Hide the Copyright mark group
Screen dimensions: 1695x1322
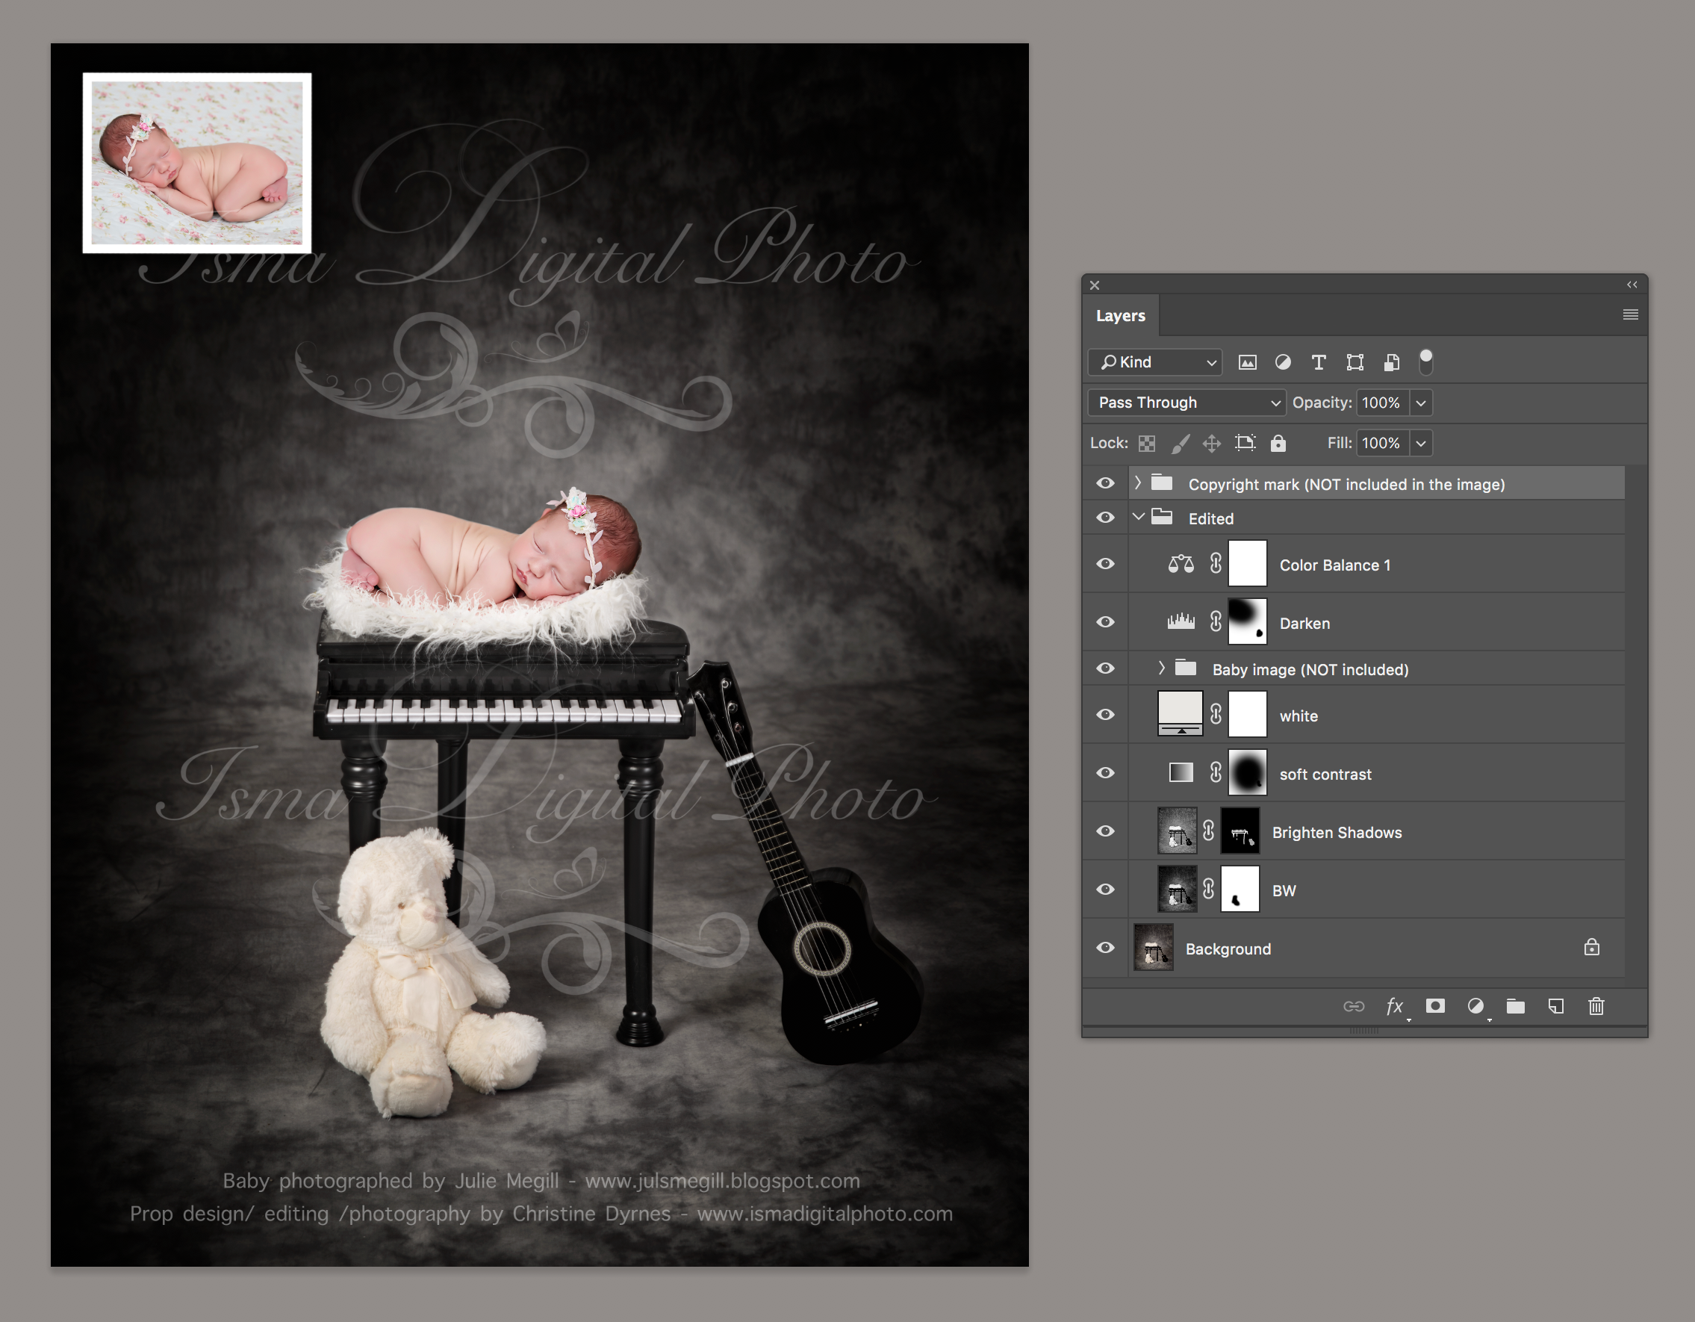tap(1105, 484)
